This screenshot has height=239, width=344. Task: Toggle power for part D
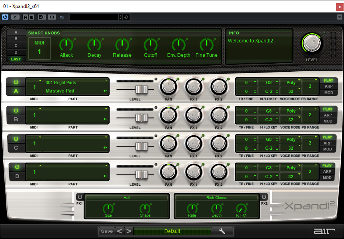click(x=17, y=167)
